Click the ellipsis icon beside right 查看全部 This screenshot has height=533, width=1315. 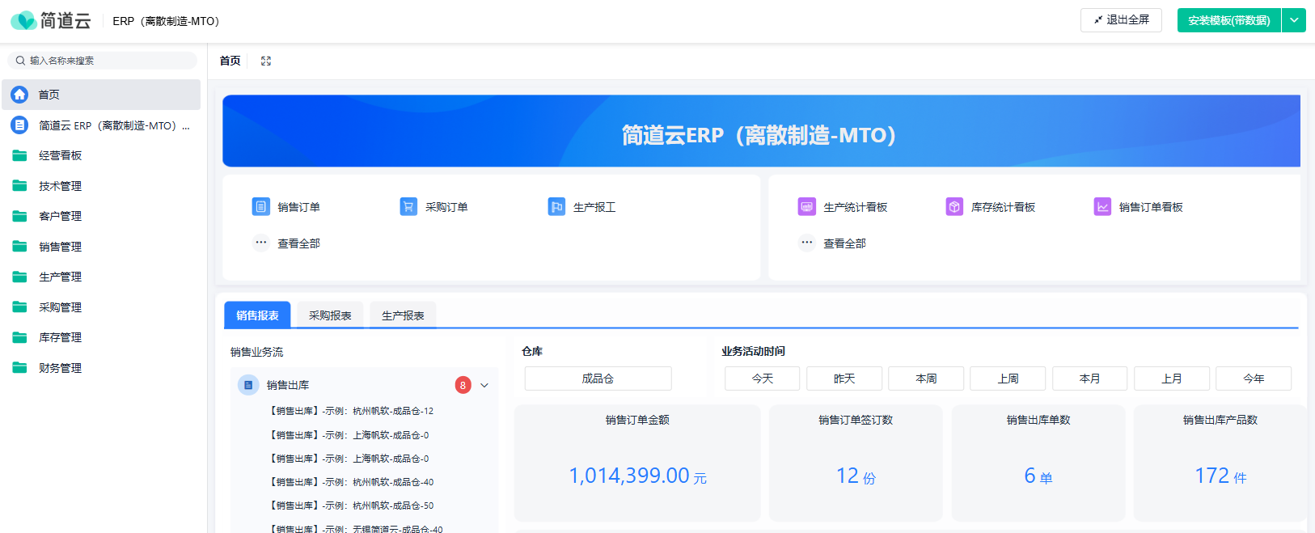click(x=807, y=243)
